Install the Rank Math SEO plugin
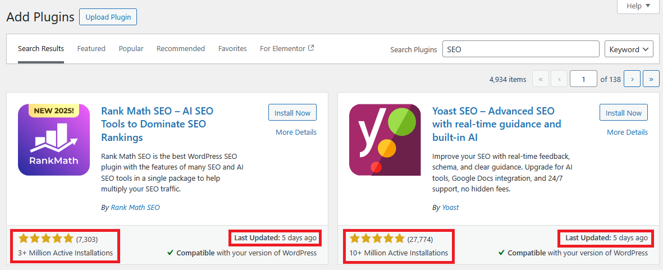Screen dimensions: 663x270 tap(292, 113)
